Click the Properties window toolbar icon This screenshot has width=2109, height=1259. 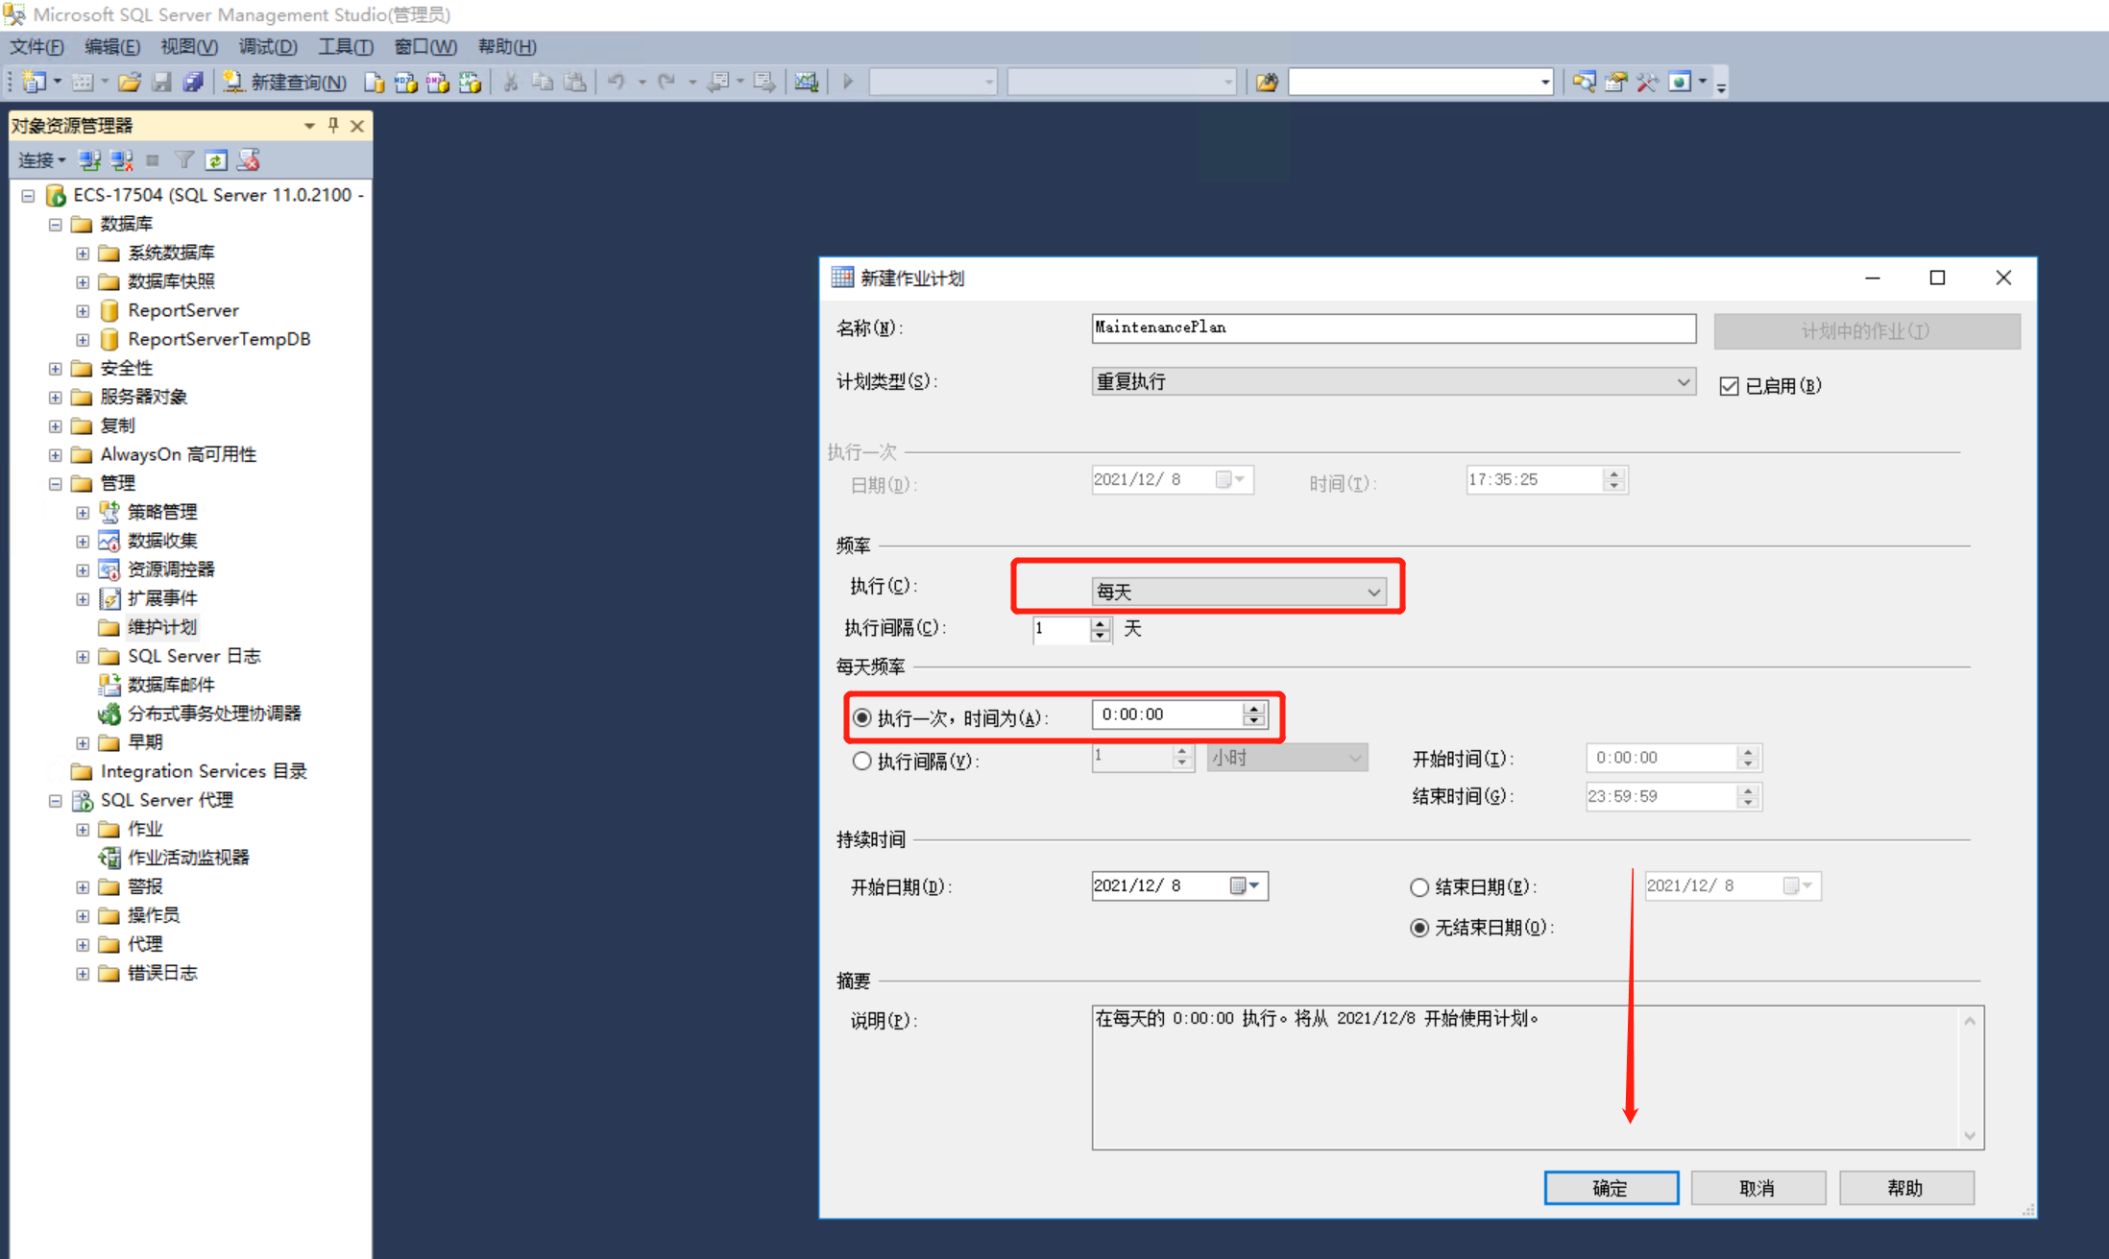coord(1615,82)
